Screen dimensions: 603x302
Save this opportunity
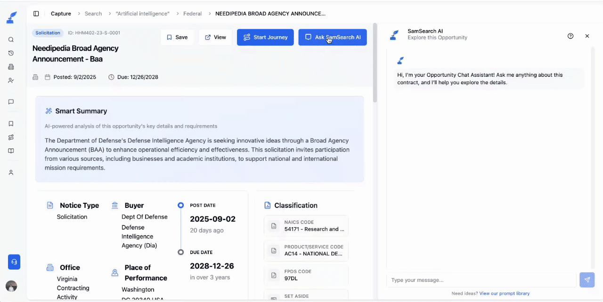177,37
